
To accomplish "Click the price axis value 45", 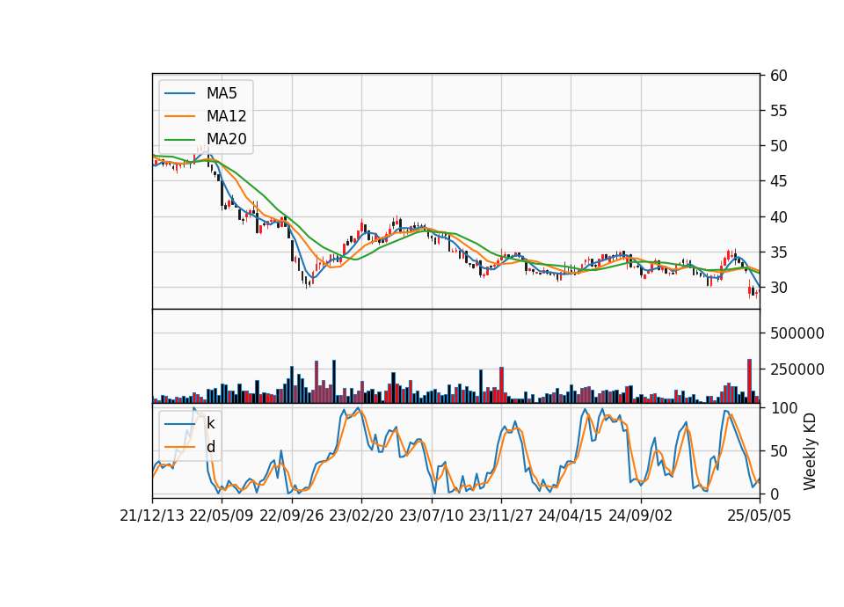I will (x=778, y=181).
